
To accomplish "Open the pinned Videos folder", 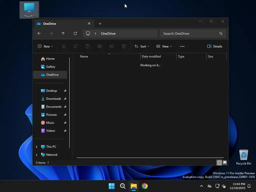I will pos(50,131).
